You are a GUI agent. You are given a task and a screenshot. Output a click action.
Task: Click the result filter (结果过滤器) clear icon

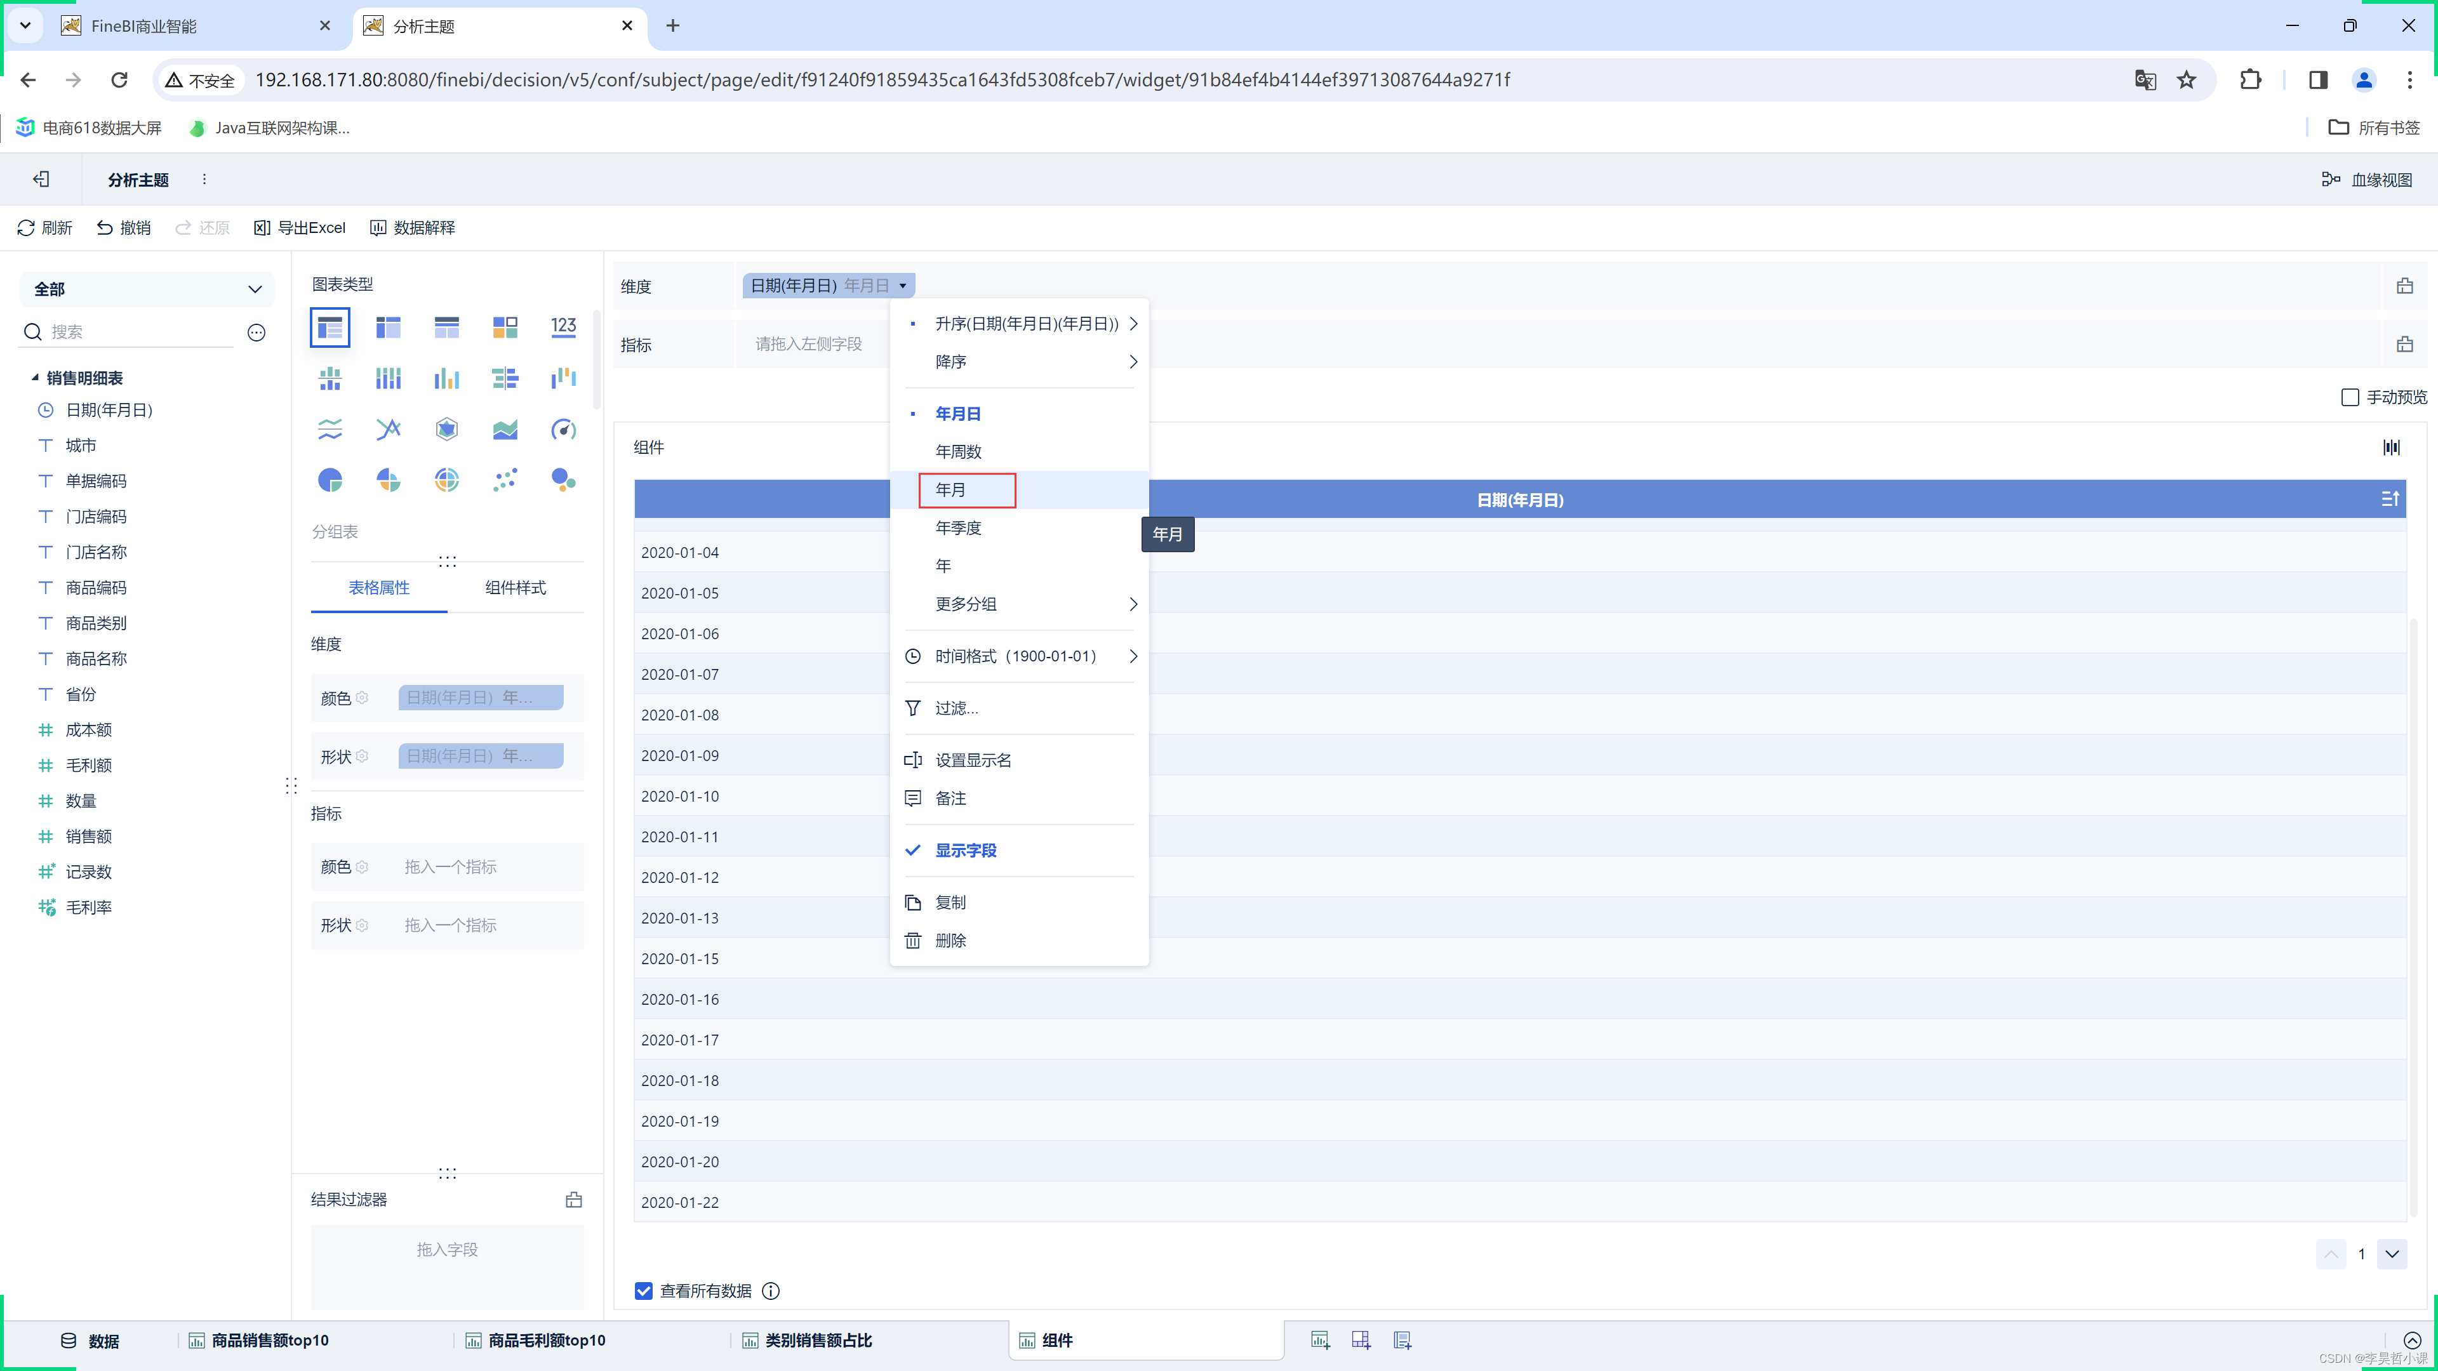pyautogui.click(x=573, y=1200)
